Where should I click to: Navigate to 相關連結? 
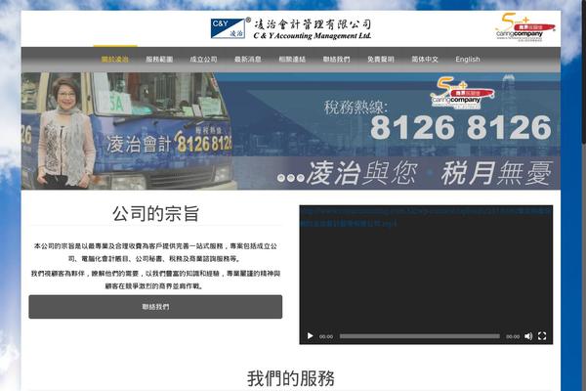(292, 59)
